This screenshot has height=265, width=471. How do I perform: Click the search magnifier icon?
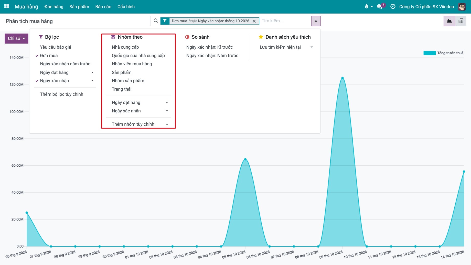coord(156,21)
